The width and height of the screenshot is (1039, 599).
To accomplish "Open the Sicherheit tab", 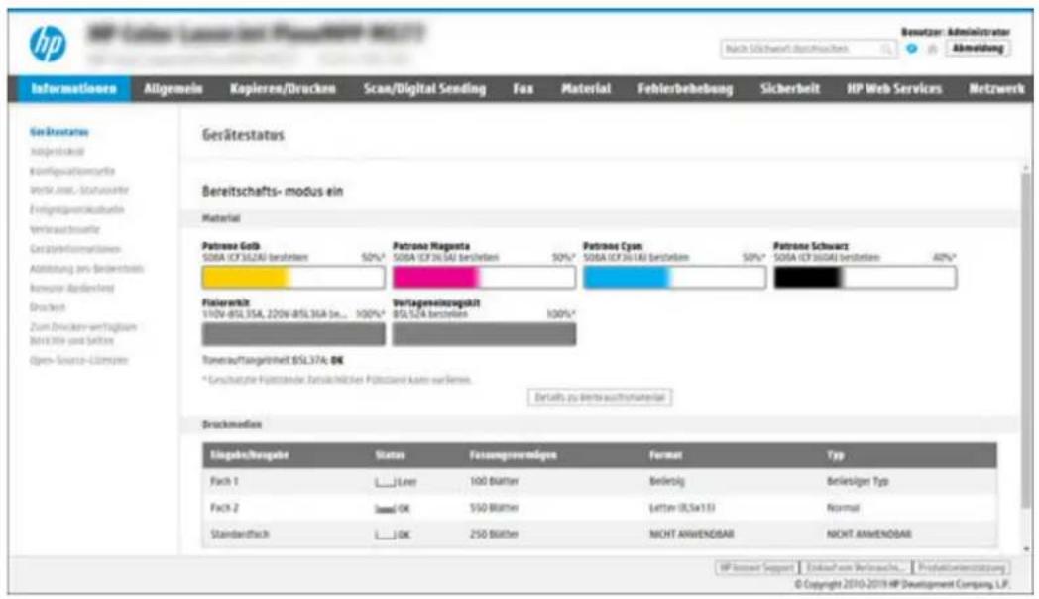I will pyautogui.click(x=790, y=89).
